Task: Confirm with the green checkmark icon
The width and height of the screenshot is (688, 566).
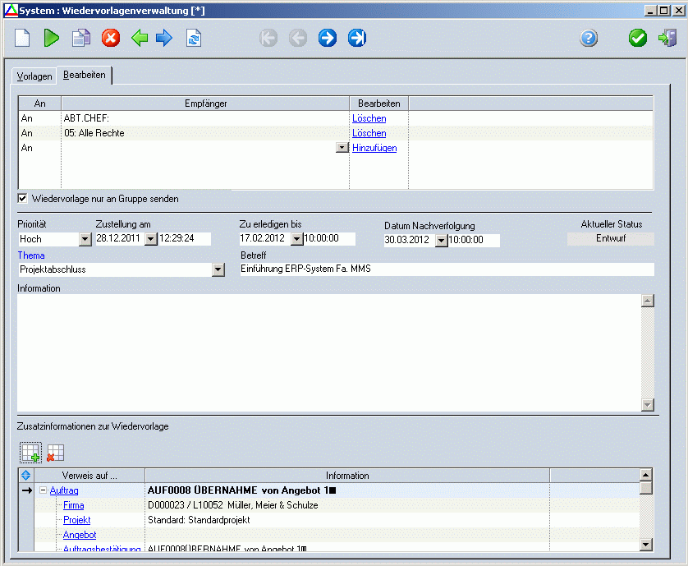Action: click(x=638, y=38)
